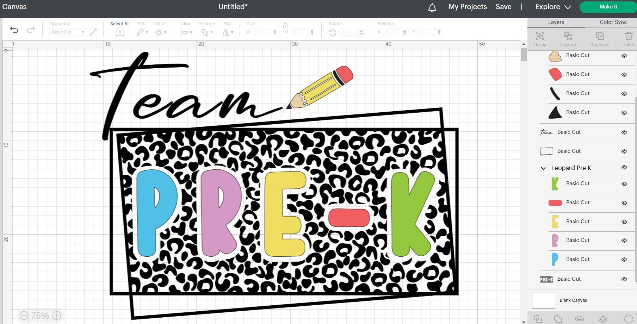
Task: Toggle the size lock between W and H
Action: tap(285, 25)
